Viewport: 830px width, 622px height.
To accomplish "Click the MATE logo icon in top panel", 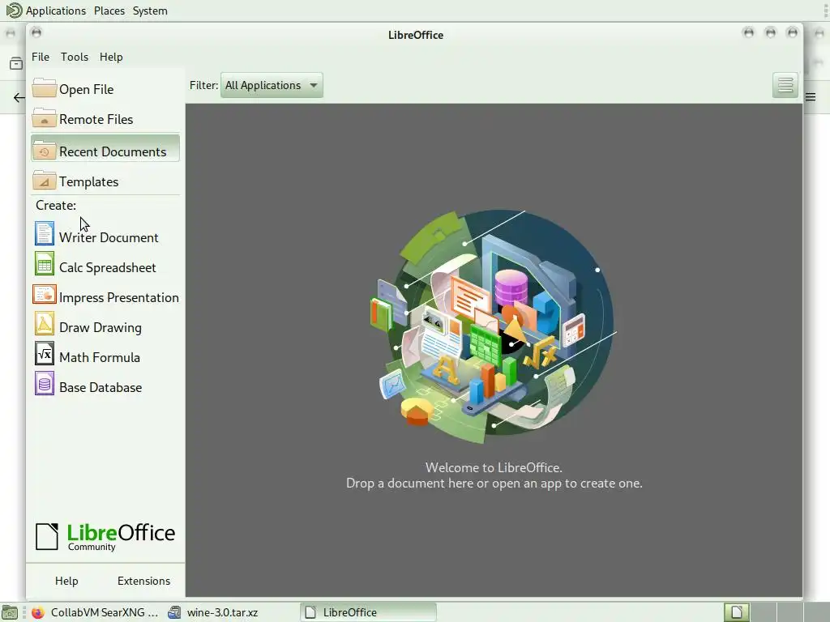I will (x=14, y=11).
